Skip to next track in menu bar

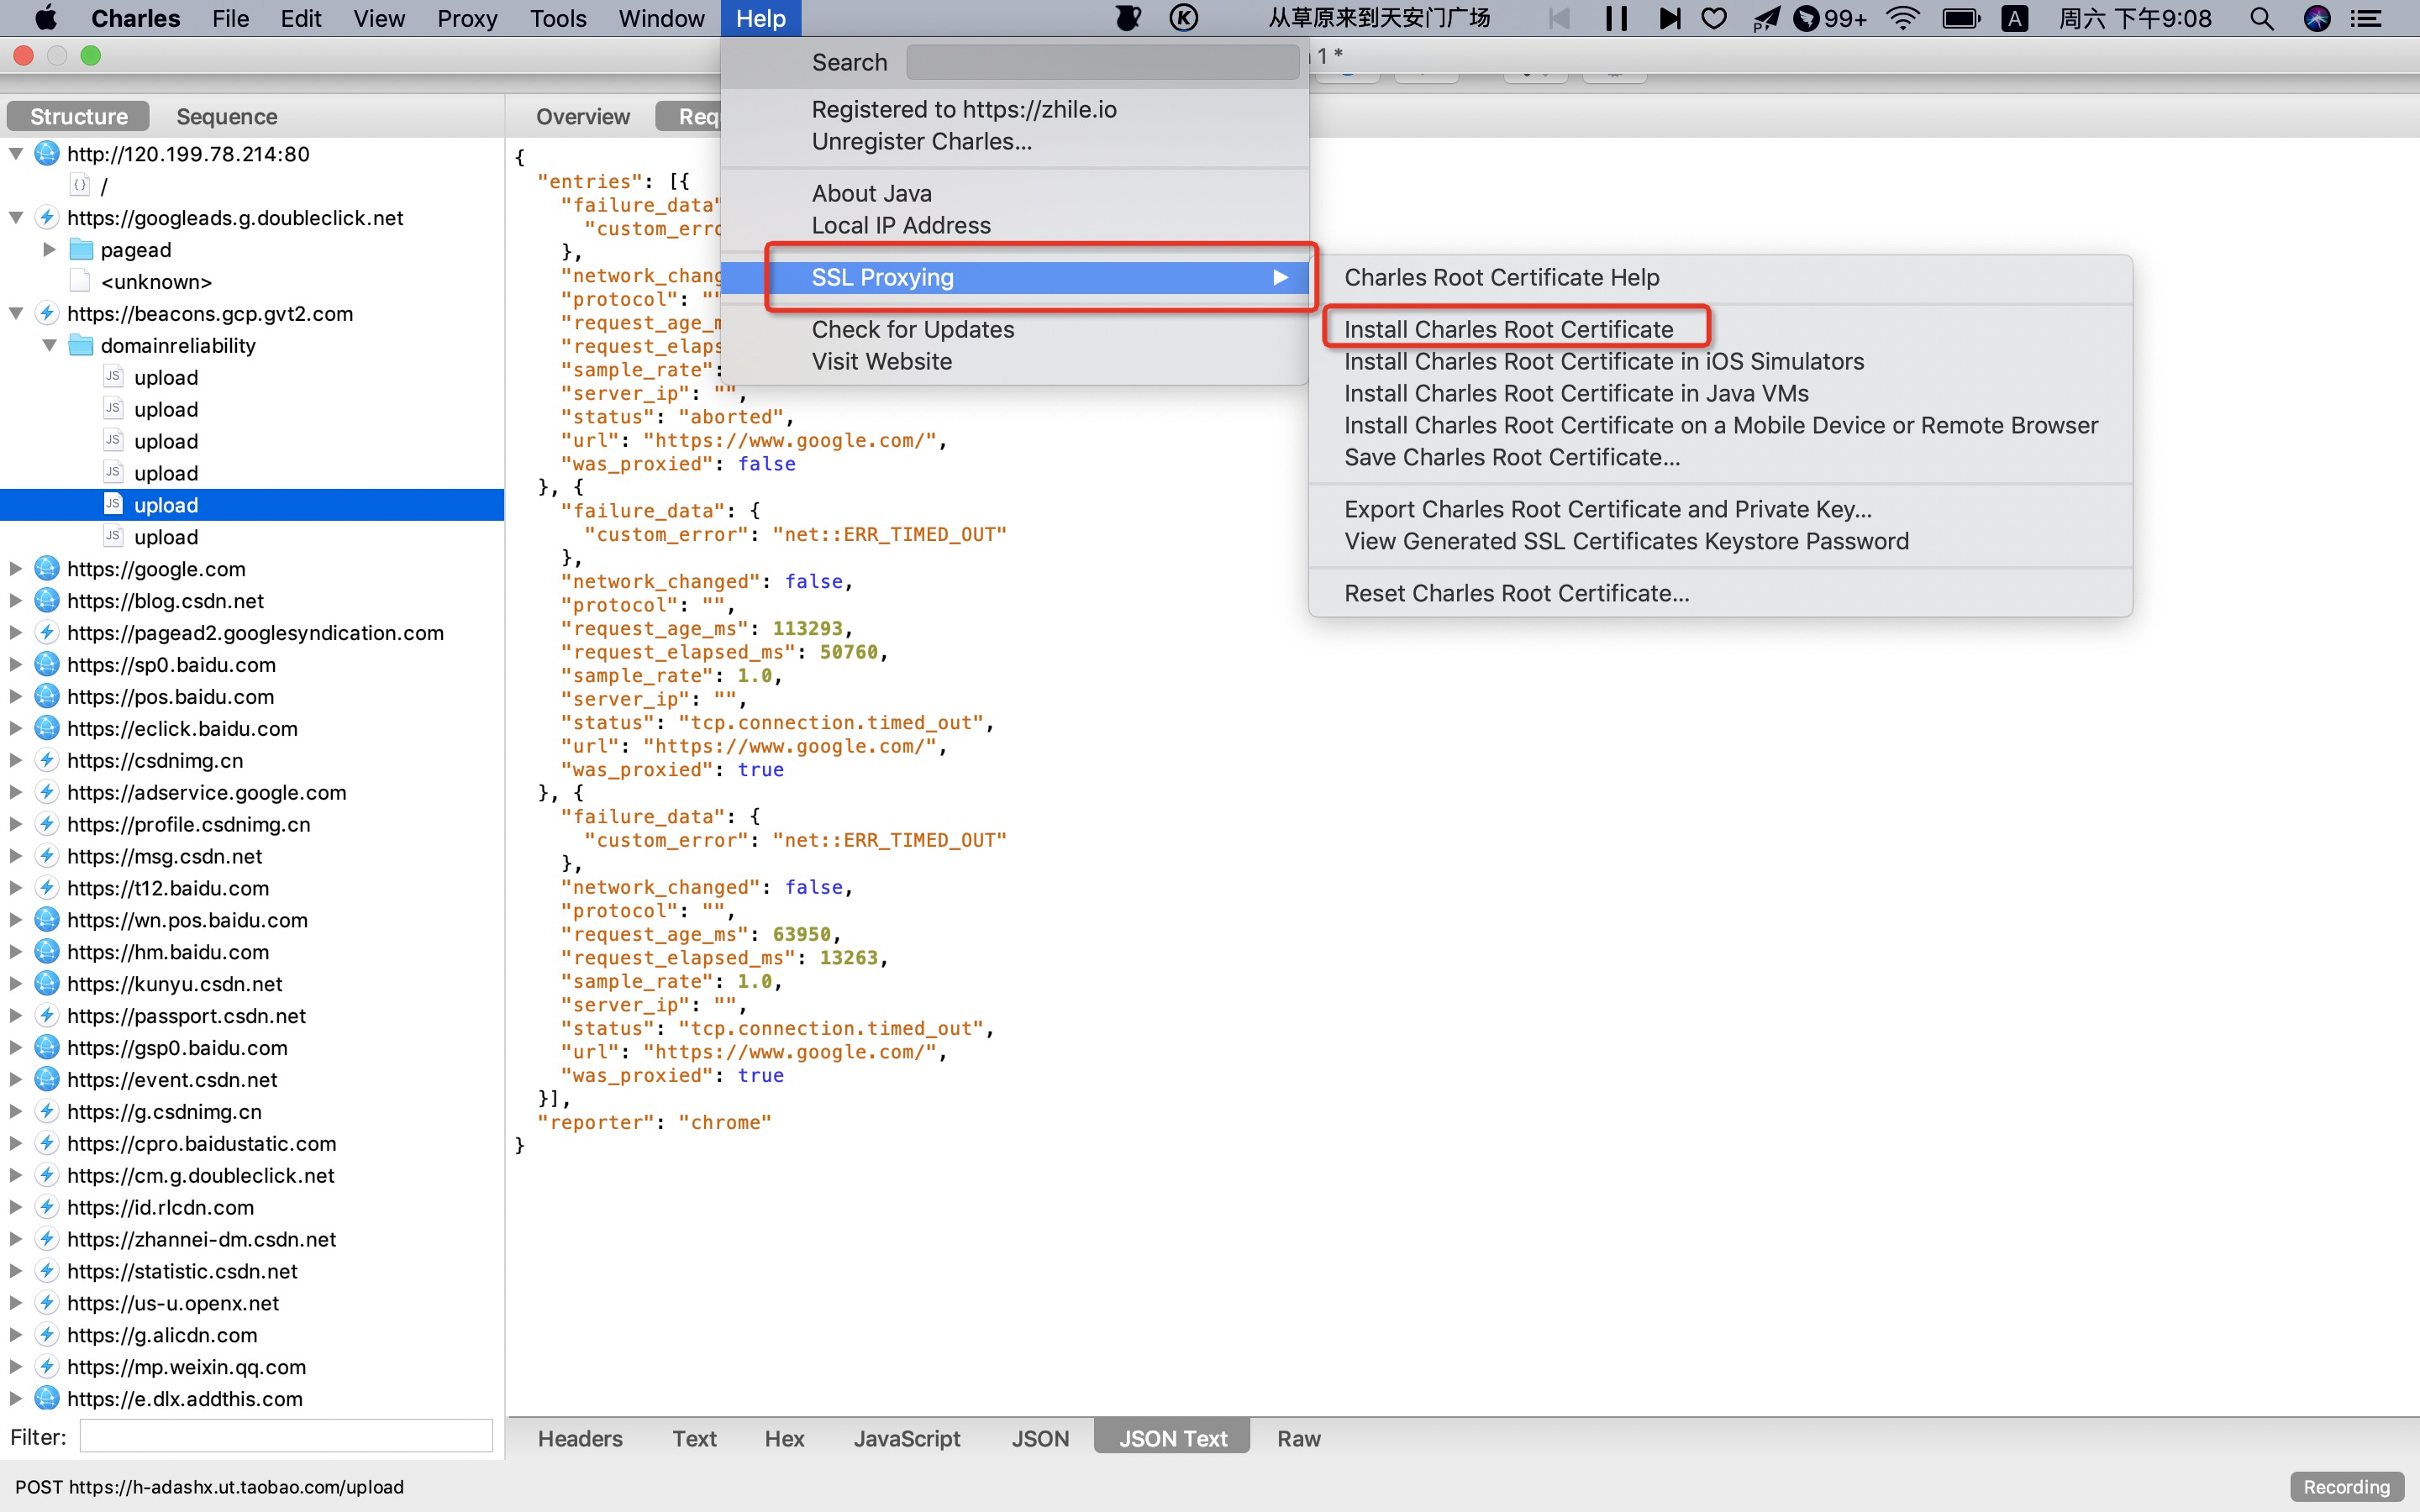point(1669,18)
